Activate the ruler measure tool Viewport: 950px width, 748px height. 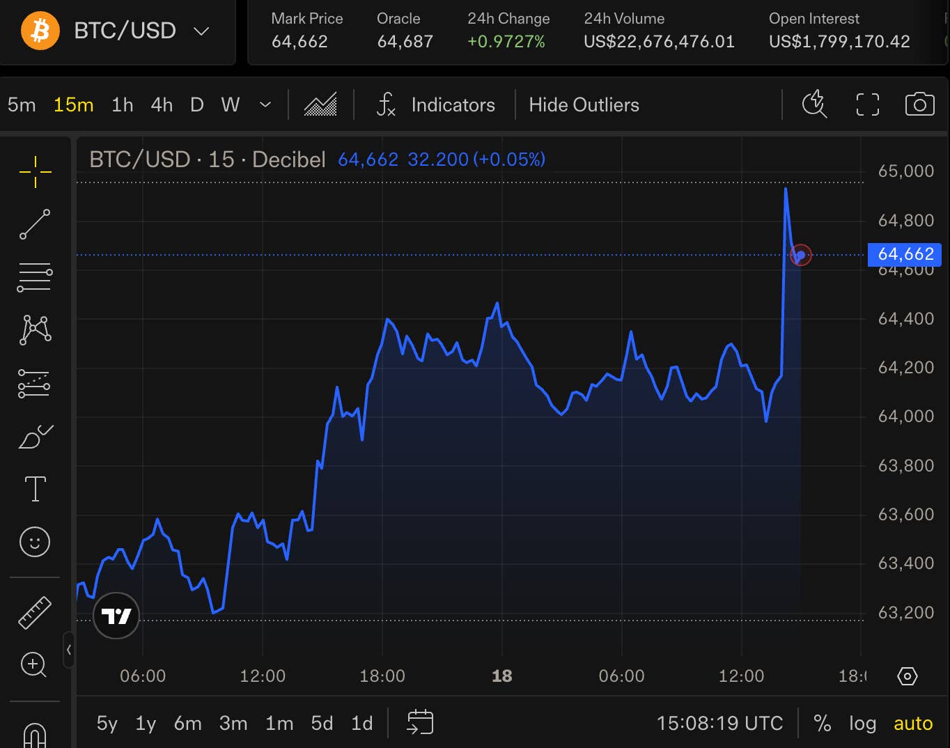point(35,613)
